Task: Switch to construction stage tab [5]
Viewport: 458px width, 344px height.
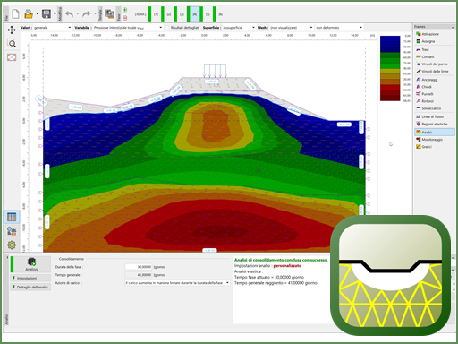Action: [208, 14]
